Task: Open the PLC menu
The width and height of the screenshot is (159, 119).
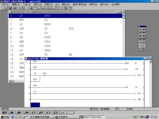Action: click(x=57, y=4)
